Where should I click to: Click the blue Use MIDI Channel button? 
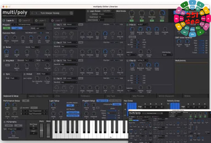coord(70,106)
